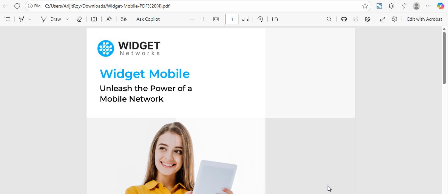Click the back navigation arrow

[x=5, y=6]
